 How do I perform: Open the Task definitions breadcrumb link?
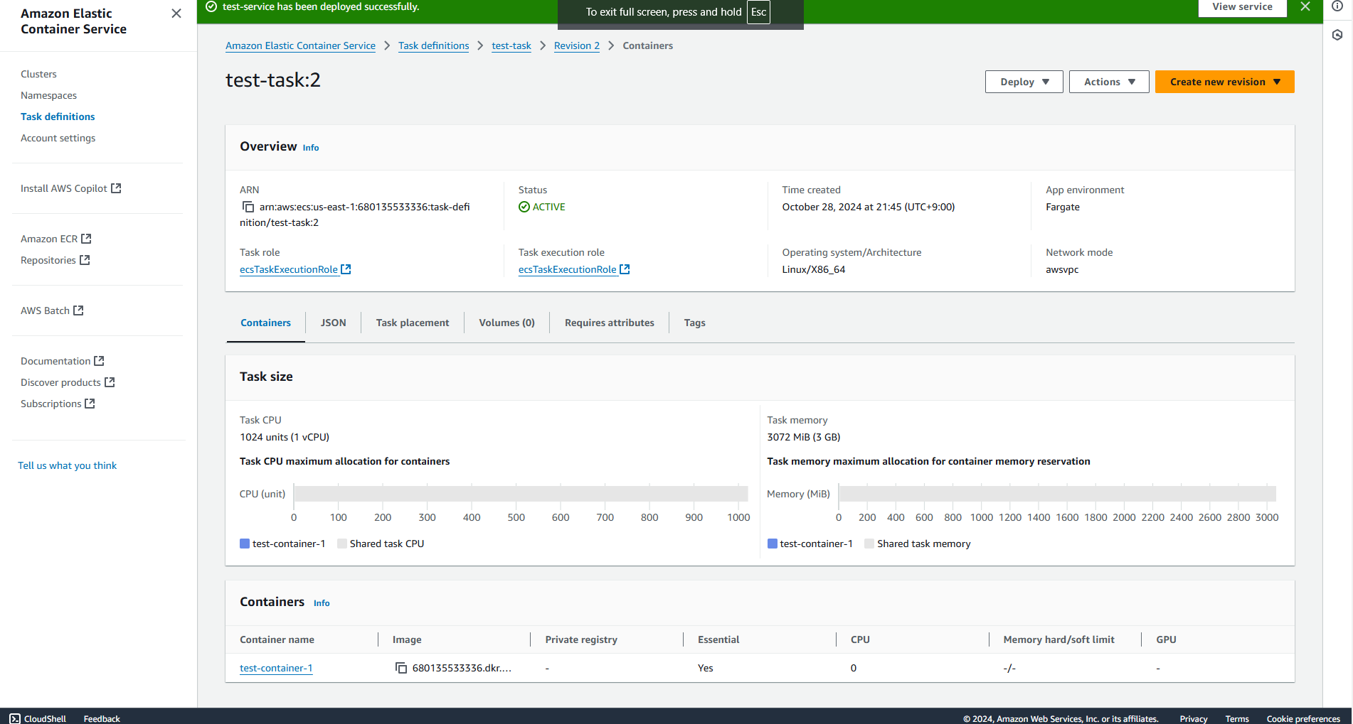tap(433, 45)
